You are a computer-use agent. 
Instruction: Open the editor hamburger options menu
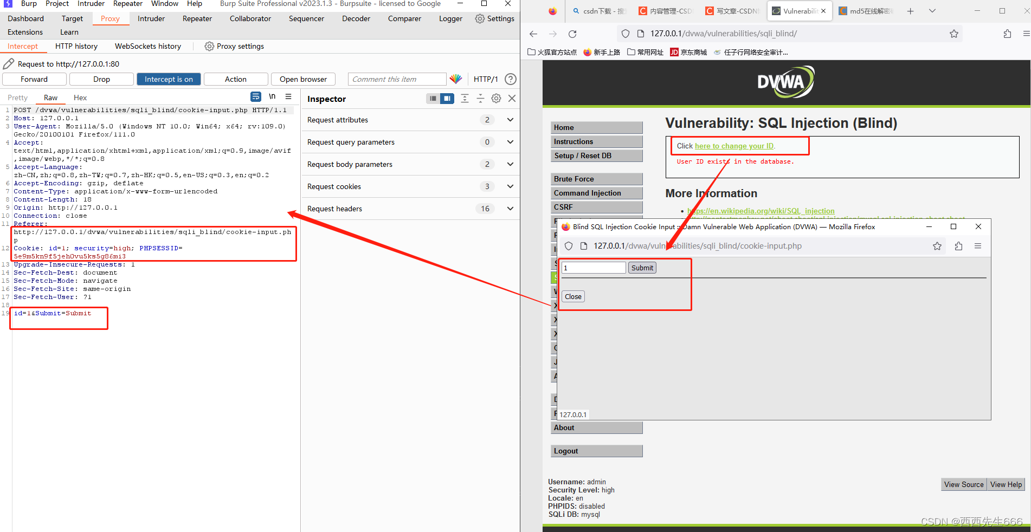(x=288, y=96)
